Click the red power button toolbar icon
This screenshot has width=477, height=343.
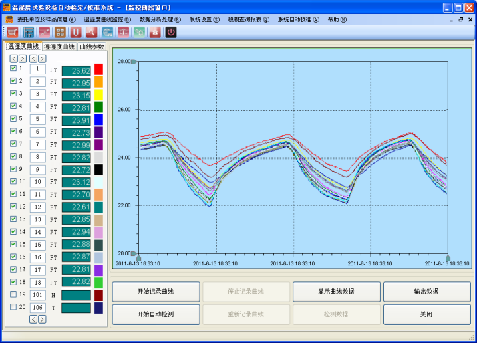[x=171, y=32]
